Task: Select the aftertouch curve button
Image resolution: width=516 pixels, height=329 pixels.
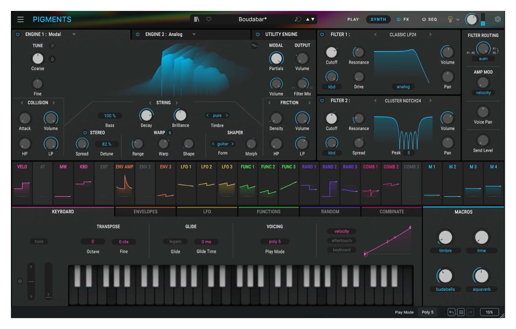Action: pyautogui.click(x=342, y=241)
